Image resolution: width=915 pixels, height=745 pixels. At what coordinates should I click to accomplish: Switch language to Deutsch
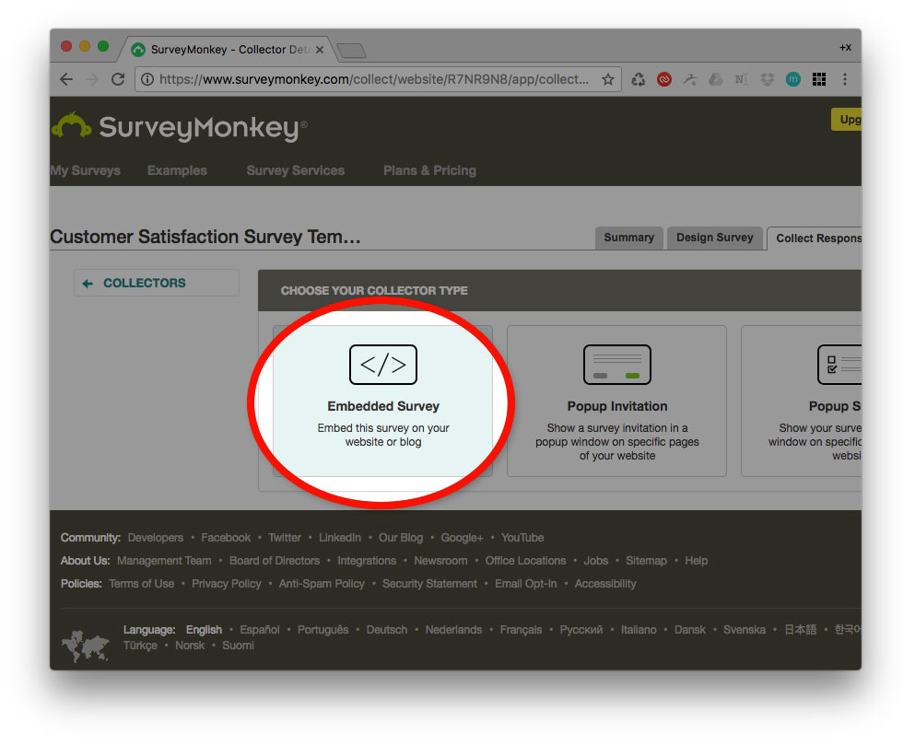click(387, 630)
